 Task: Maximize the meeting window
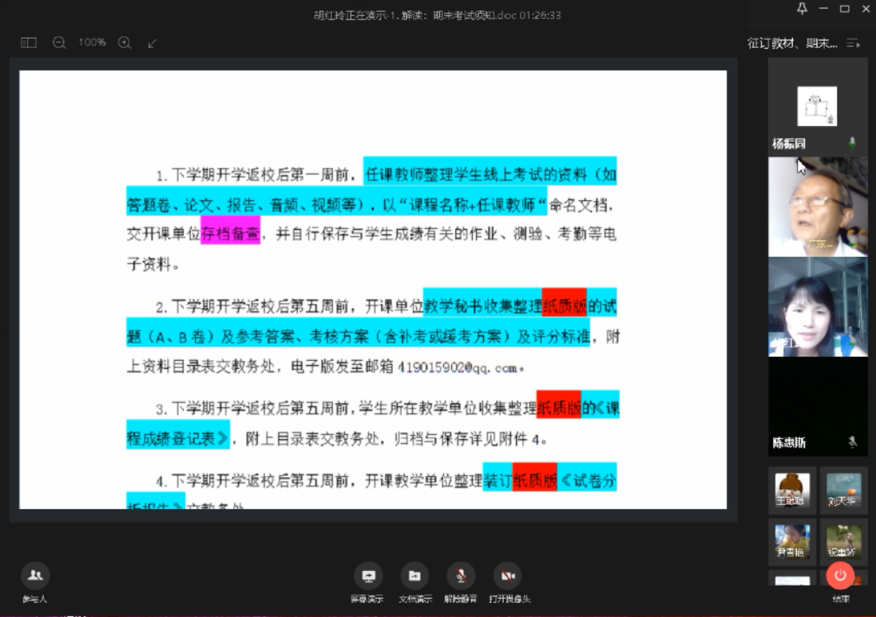pyautogui.click(x=845, y=8)
